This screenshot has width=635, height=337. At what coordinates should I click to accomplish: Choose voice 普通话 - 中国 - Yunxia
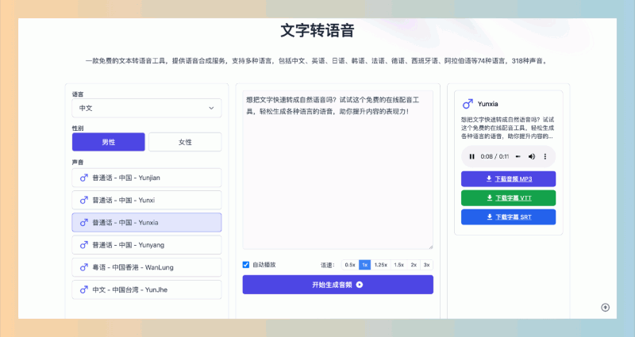point(147,223)
